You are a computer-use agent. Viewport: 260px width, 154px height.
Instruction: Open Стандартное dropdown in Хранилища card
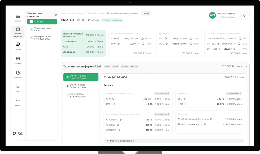234,93
